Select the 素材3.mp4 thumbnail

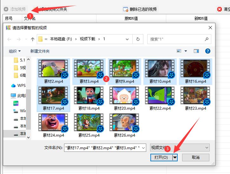pos(89,72)
